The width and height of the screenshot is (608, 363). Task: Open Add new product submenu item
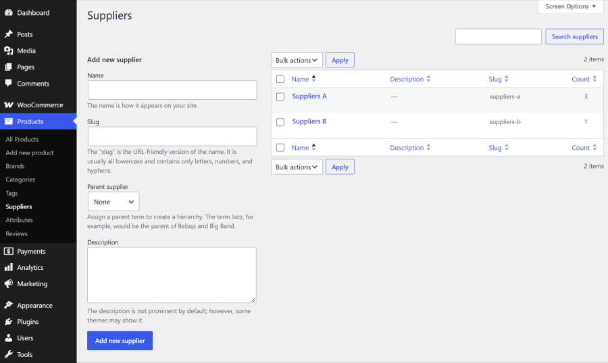pyautogui.click(x=30, y=152)
